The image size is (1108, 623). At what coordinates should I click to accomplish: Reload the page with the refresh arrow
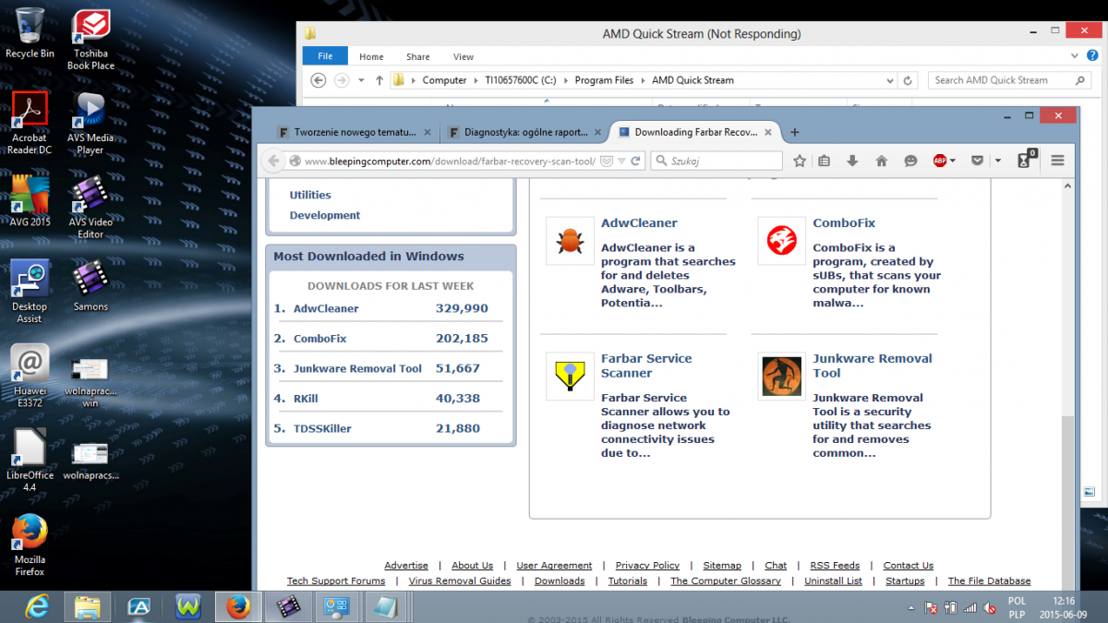click(635, 161)
